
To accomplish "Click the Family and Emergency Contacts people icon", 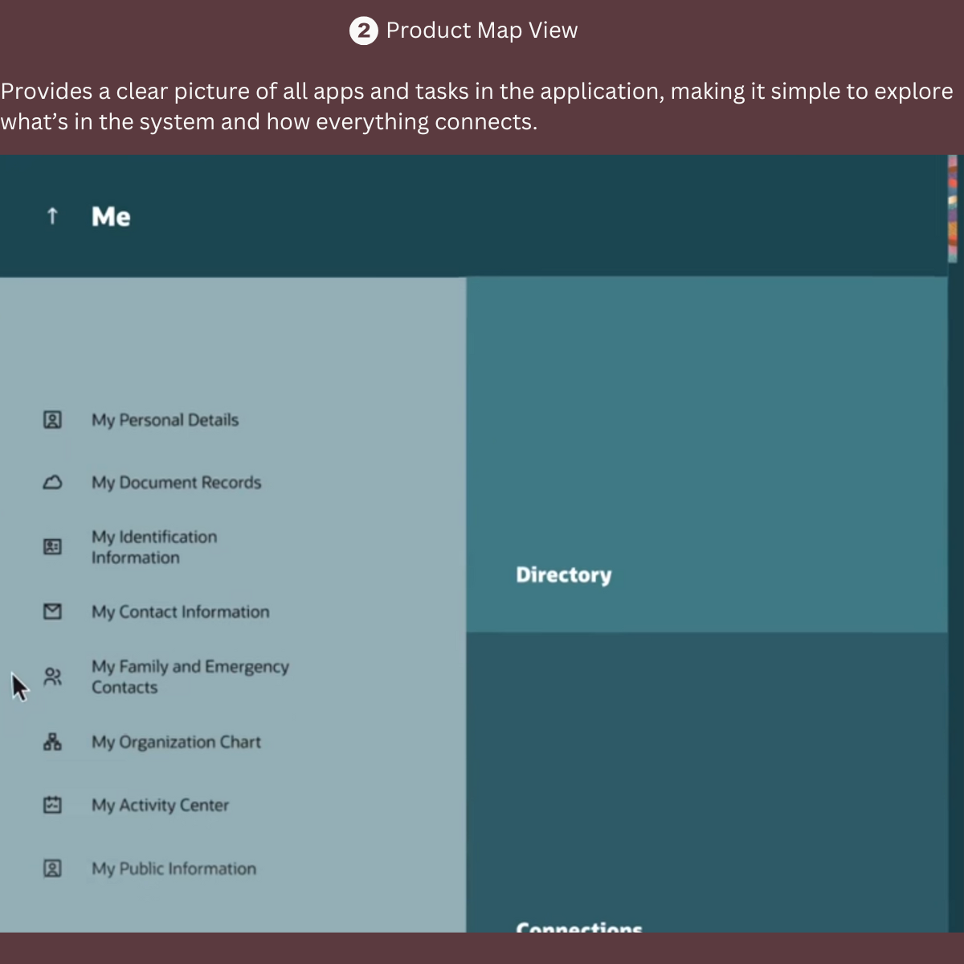I will pos(52,677).
